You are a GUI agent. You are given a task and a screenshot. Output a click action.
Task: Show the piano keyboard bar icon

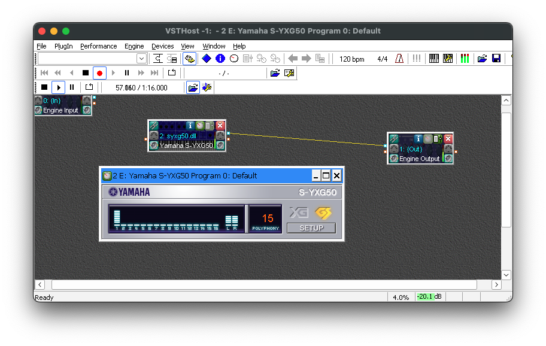(434, 59)
